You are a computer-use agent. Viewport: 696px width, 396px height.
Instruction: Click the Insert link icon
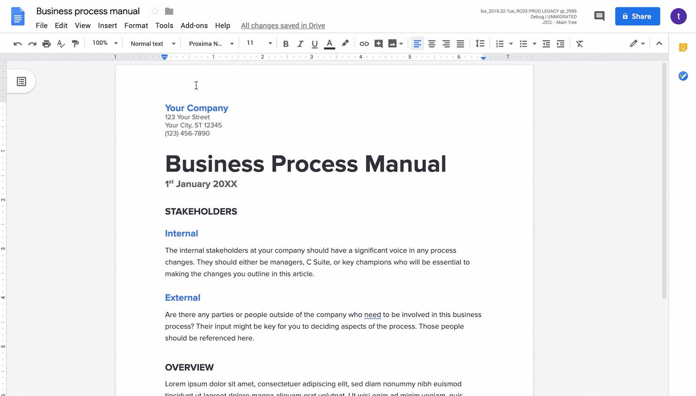[x=364, y=43]
